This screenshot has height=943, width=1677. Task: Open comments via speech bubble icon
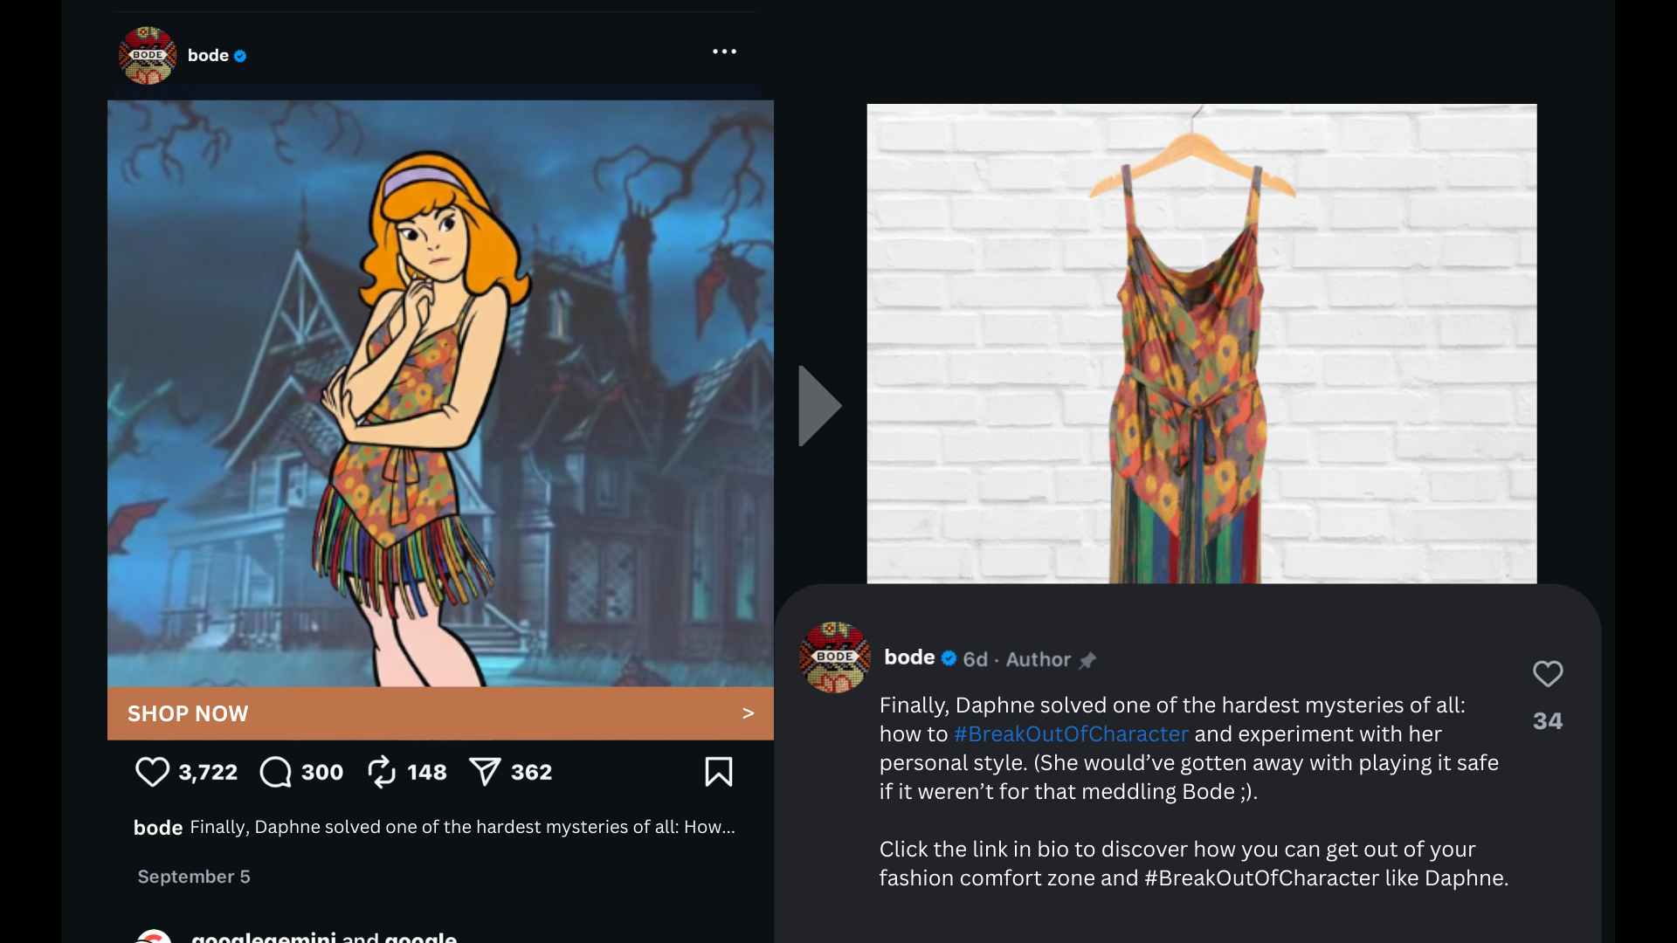coord(275,772)
